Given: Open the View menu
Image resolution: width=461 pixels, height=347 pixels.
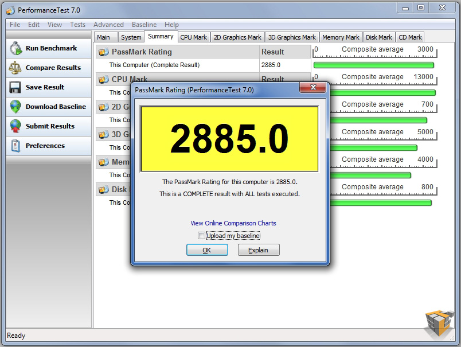Looking at the screenshot, I should click(x=54, y=25).
